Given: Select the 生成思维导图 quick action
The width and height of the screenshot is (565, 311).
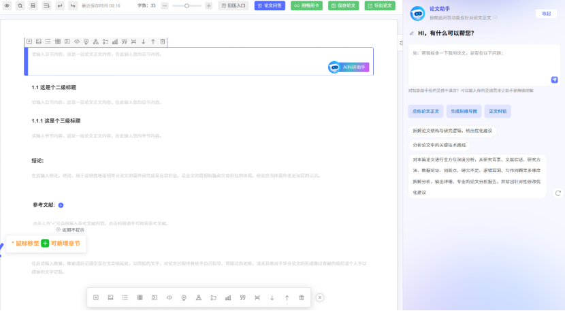Looking at the screenshot, I should pyautogui.click(x=464, y=112).
